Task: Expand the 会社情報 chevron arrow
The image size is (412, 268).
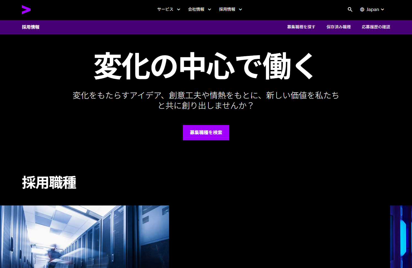Action: pyautogui.click(x=210, y=10)
